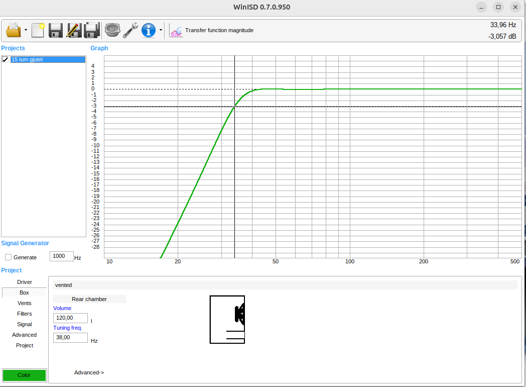Click the -3,057 dB cursor readout

[x=502, y=36]
